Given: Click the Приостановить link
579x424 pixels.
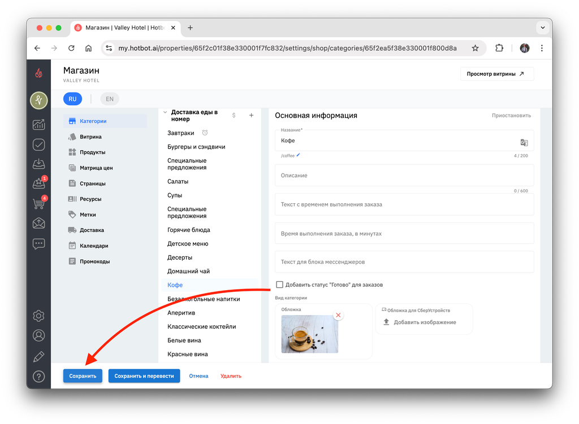Looking at the screenshot, I should click(x=511, y=115).
